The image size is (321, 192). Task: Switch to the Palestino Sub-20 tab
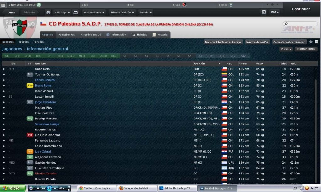click(91, 35)
